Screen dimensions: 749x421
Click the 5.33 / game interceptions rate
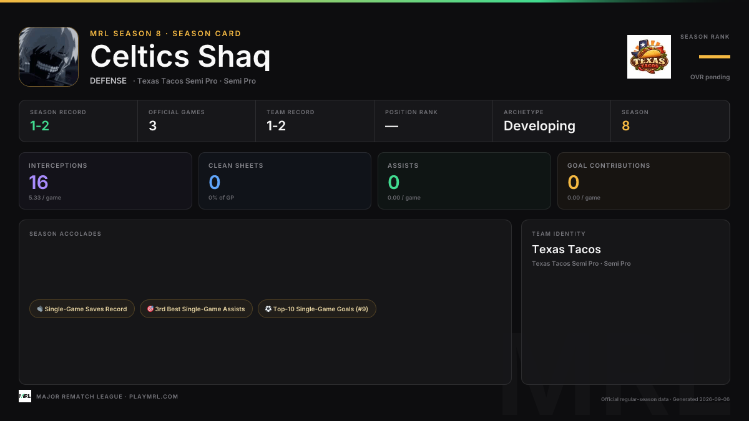pyautogui.click(x=45, y=198)
